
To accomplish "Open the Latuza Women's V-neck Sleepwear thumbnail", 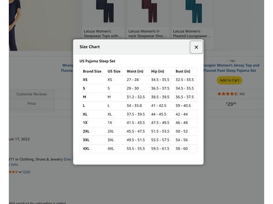I will coord(148,19).
